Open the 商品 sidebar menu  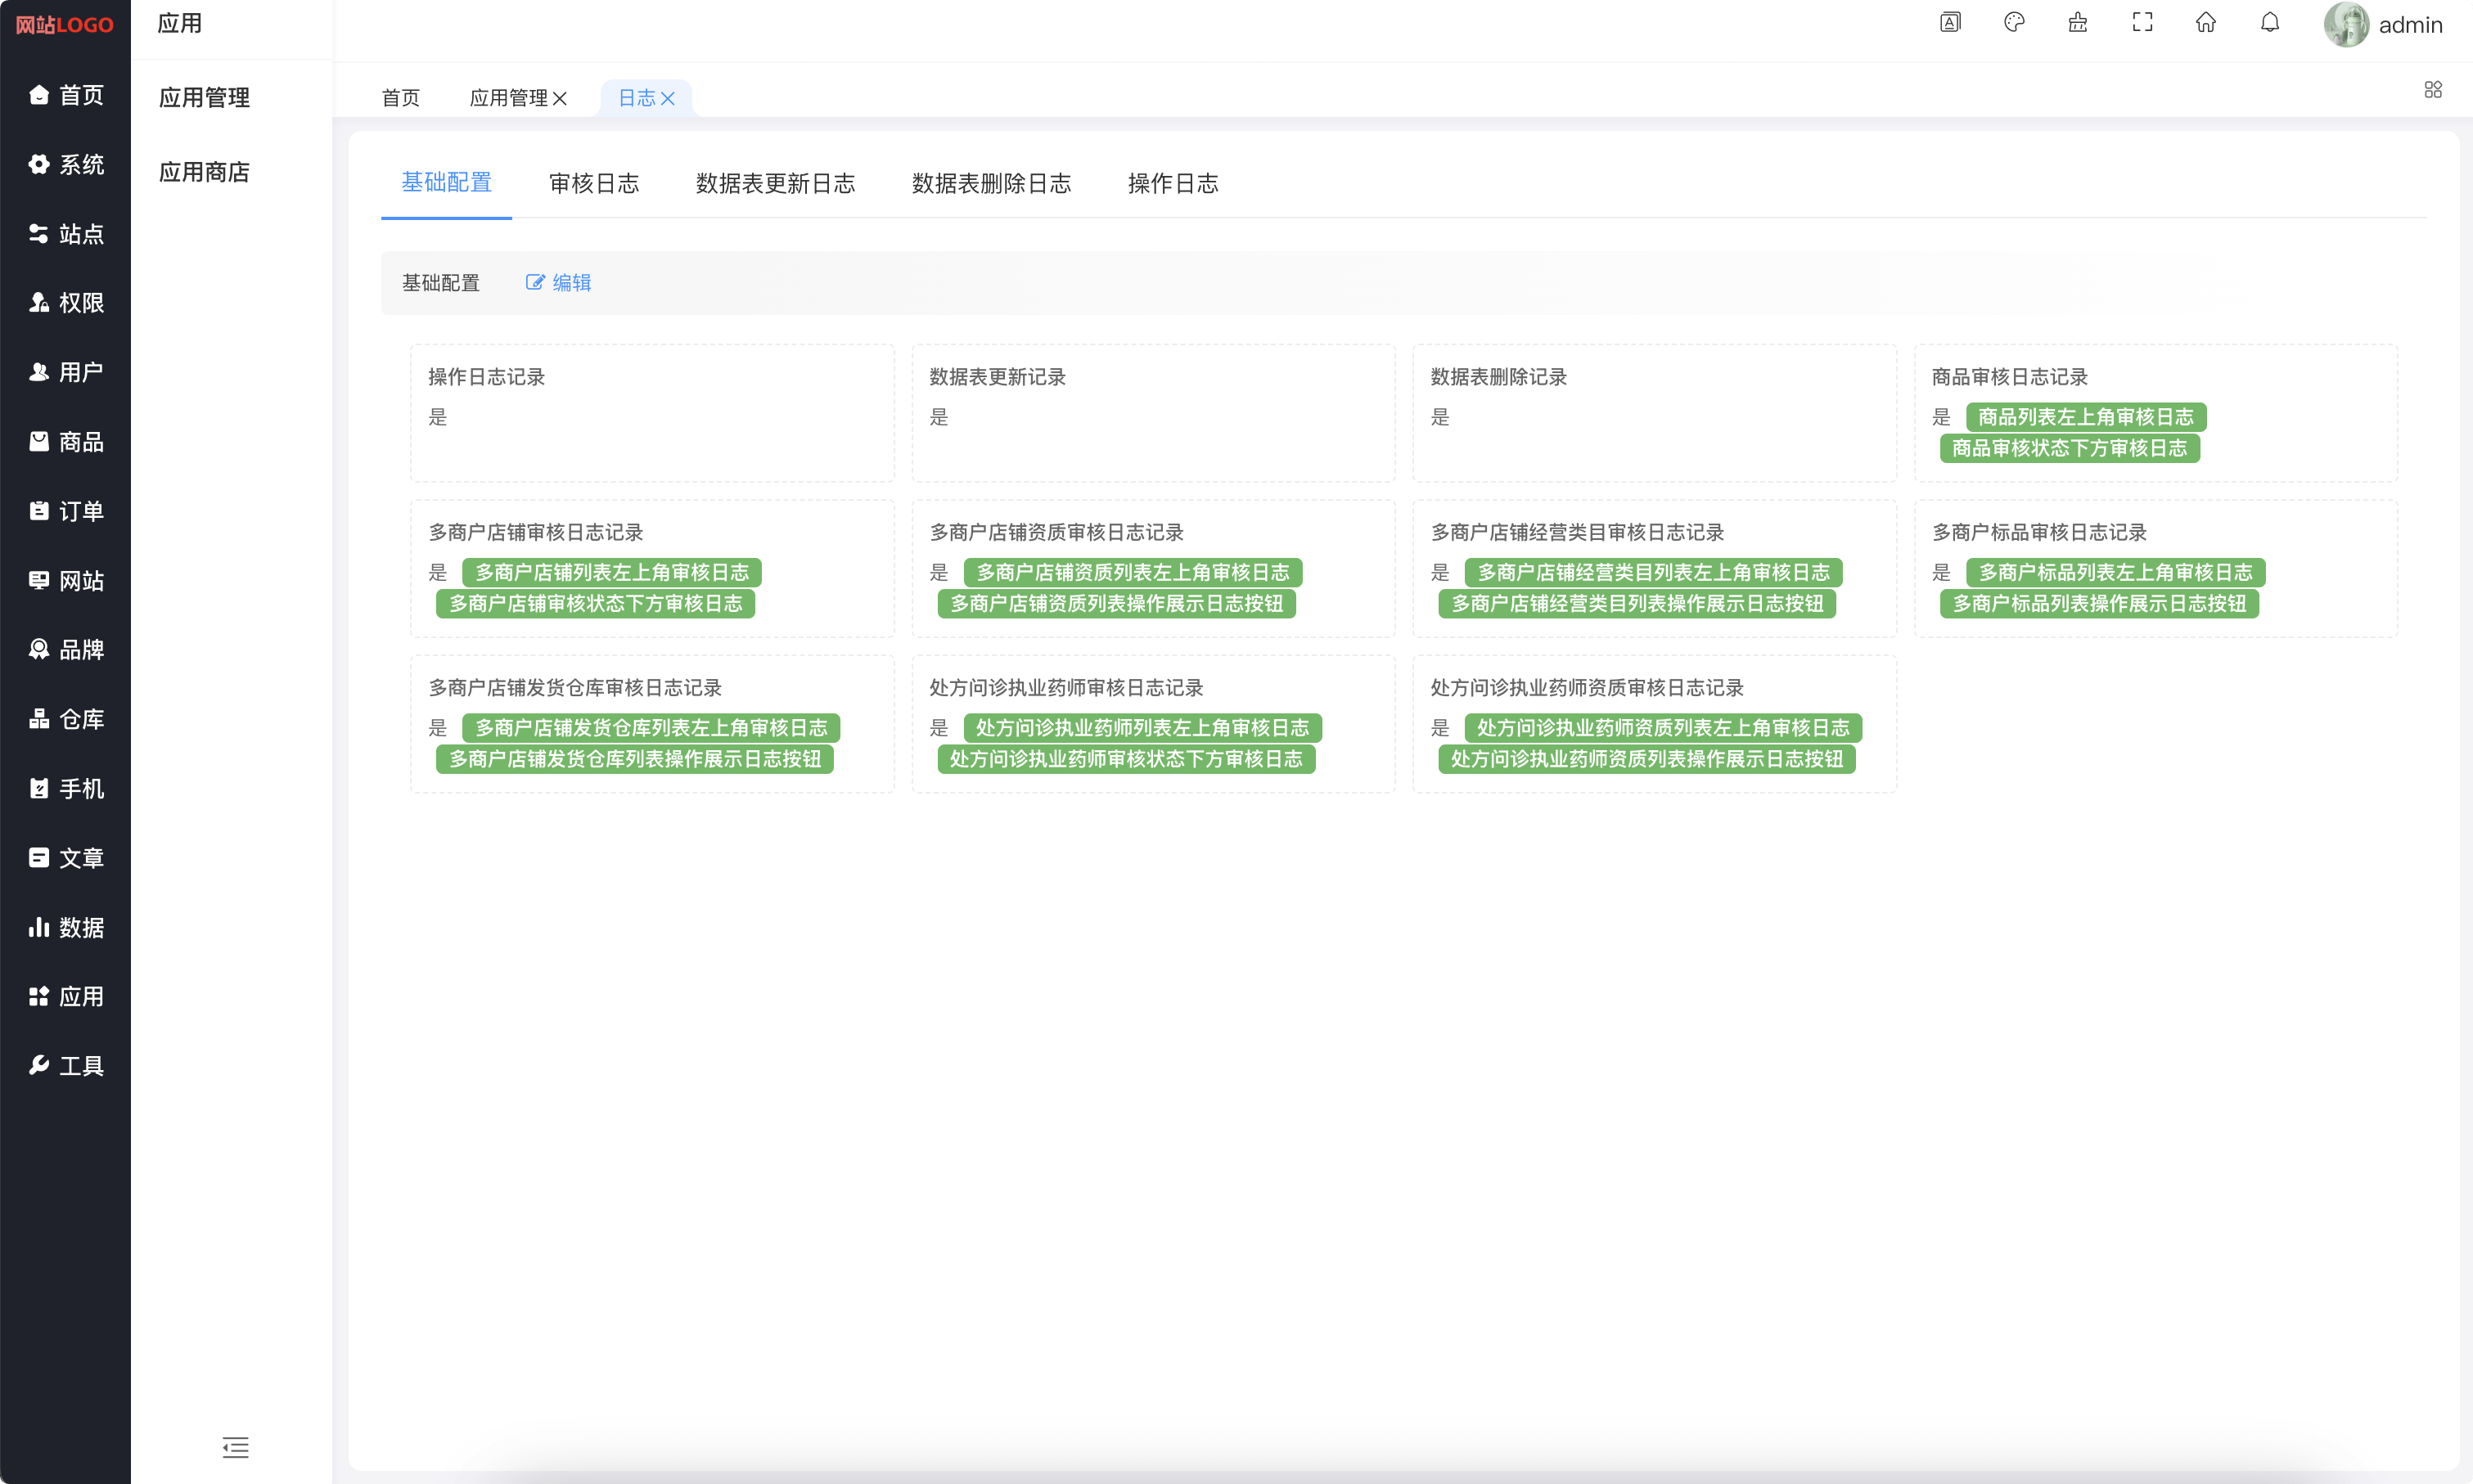(x=66, y=441)
